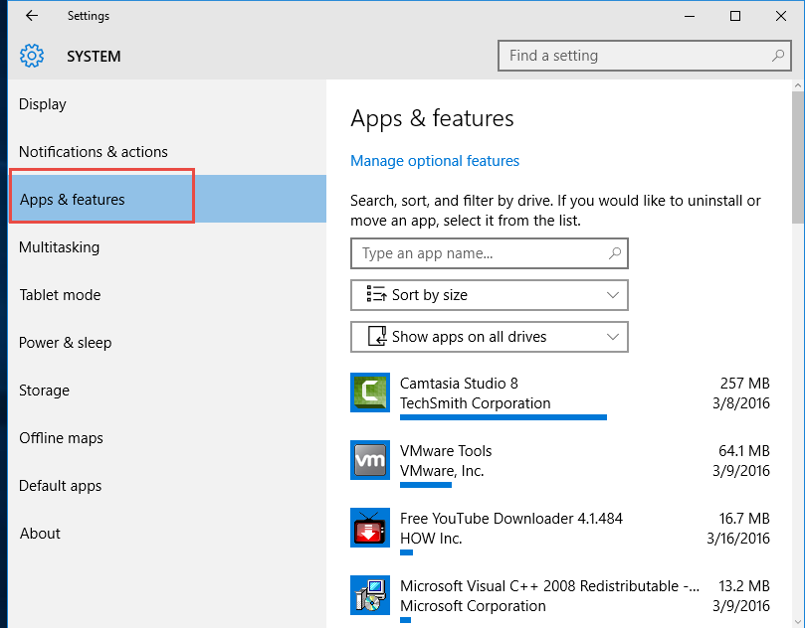Select Apps & features in sidebar
The width and height of the screenshot is (805, 628).
[x=167, y=200]
